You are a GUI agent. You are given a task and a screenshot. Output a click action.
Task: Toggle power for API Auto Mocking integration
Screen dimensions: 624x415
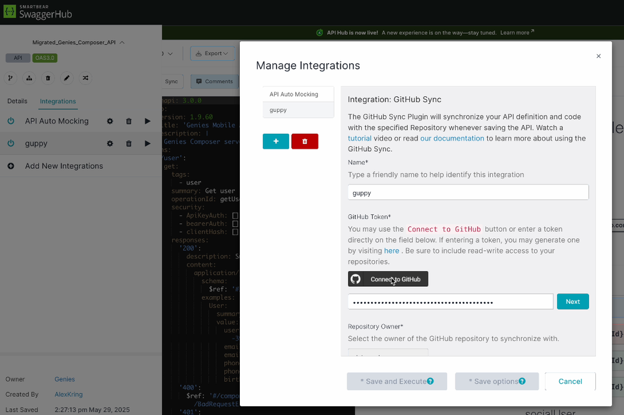tap(11, 121)
